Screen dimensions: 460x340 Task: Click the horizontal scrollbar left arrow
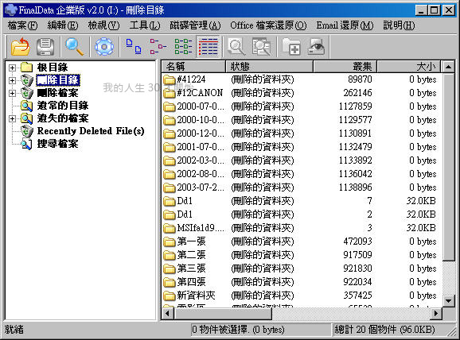[167, 314]
